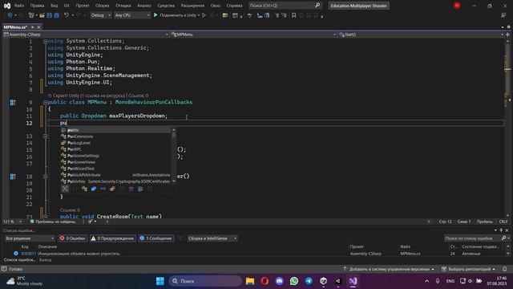
Task: Open the Start() member navigation dropdown
Action: 421,35
